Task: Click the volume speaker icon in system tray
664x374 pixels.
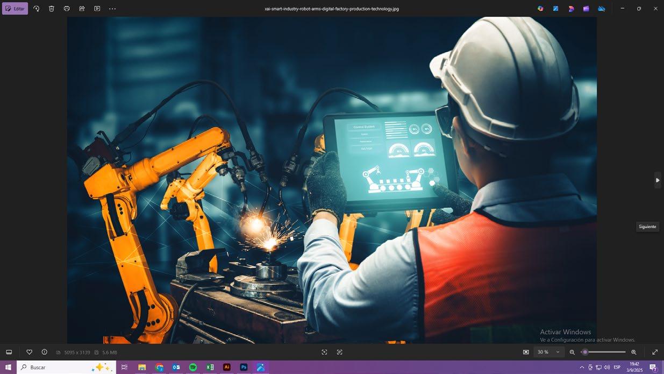Action: (x=606, y=367)
